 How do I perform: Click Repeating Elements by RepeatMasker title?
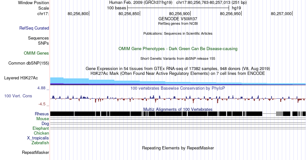click(178, 148)
